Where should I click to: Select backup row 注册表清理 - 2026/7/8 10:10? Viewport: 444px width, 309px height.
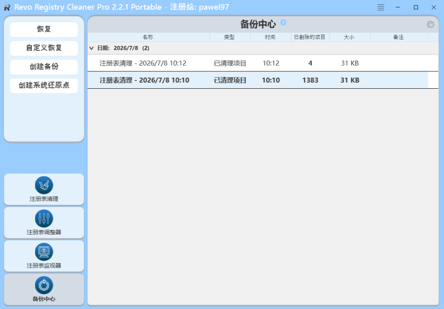[263, 80]
